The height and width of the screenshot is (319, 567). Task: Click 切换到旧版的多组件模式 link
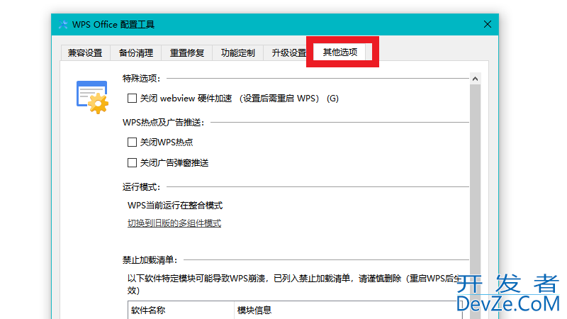174,223
